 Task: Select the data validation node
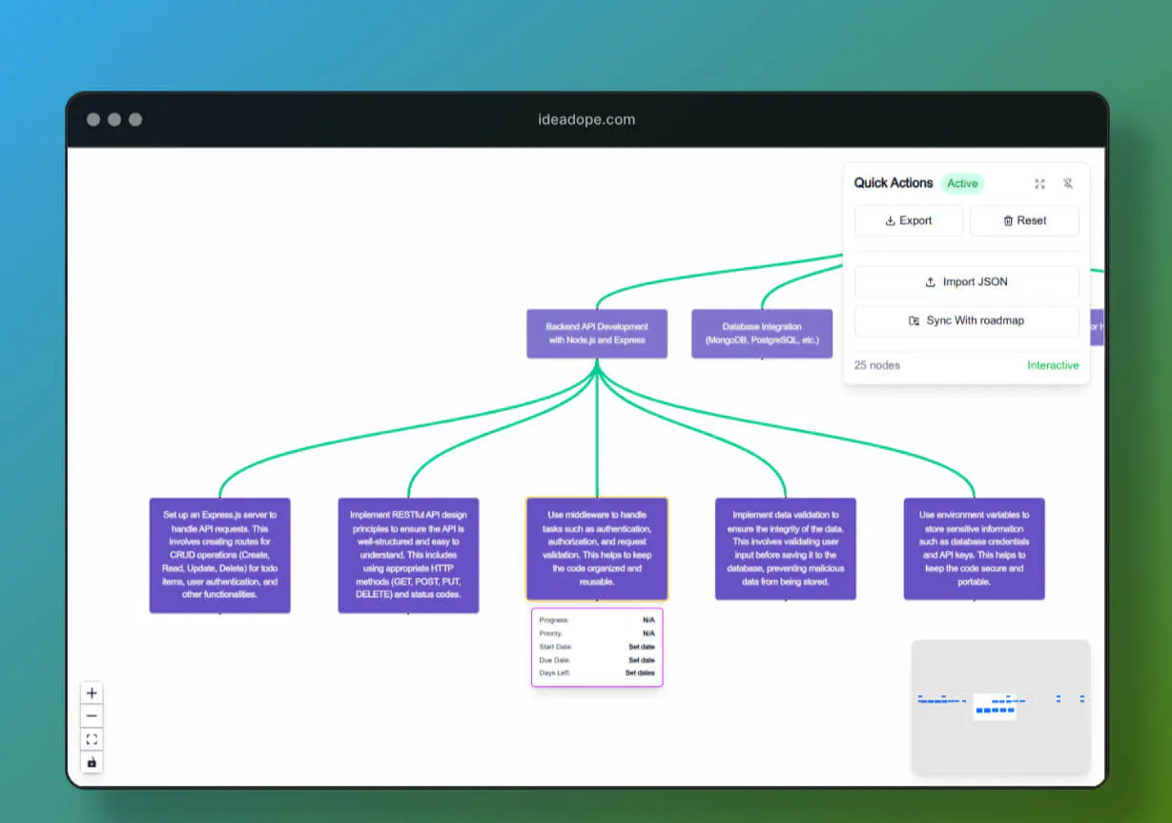(786, 548)
